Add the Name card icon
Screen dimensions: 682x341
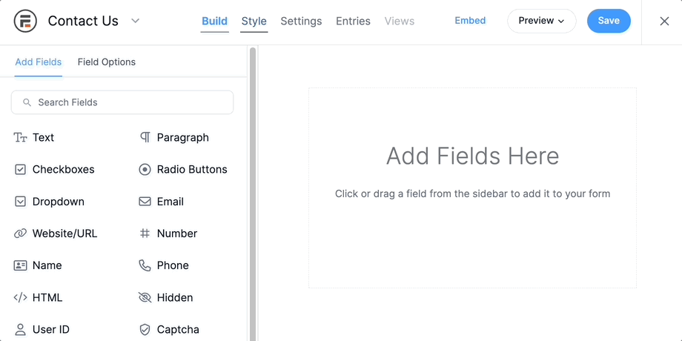(21, 265)
